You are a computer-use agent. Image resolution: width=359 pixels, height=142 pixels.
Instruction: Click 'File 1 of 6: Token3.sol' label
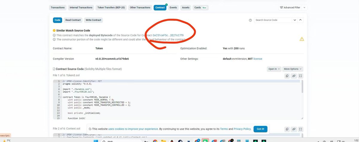click(x=66, y=75)
